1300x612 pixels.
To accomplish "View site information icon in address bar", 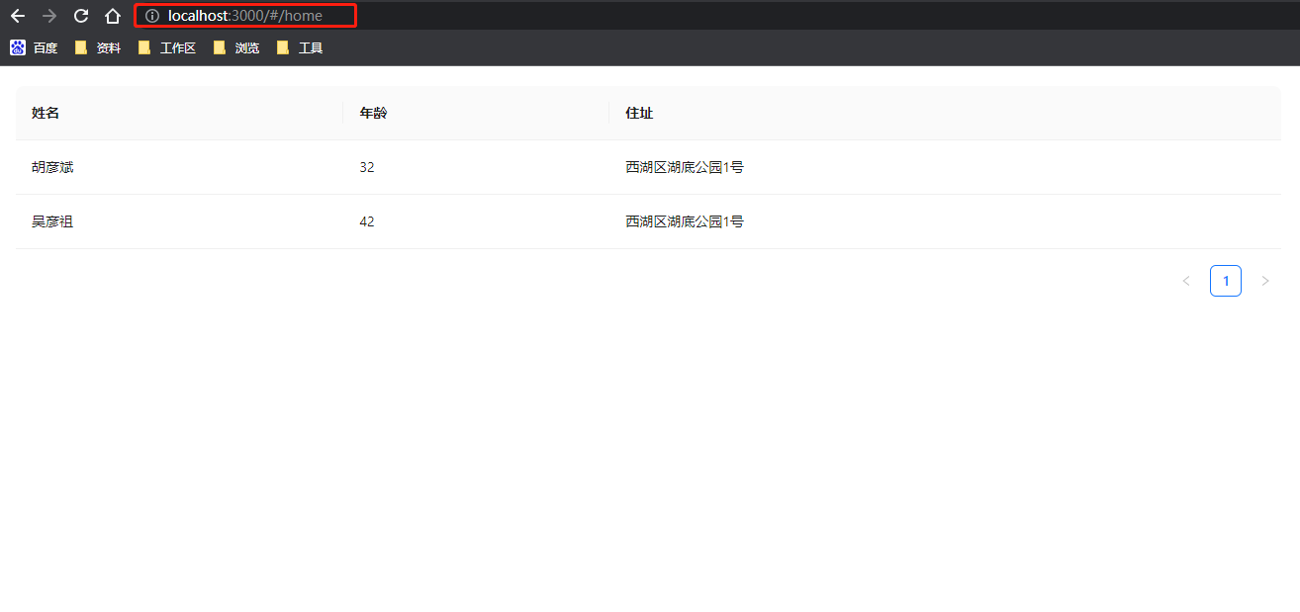I will [x=152, y=16].
